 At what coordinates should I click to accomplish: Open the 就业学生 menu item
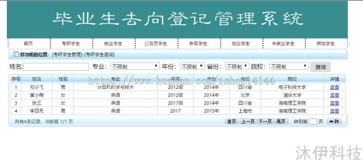coord(113,44)
